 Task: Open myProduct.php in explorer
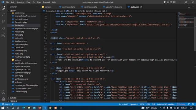pos(21,44)
